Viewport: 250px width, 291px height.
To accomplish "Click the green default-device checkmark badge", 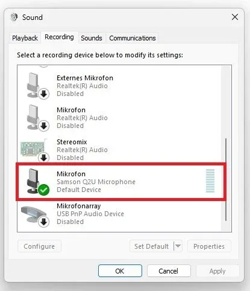I will 44,190.
